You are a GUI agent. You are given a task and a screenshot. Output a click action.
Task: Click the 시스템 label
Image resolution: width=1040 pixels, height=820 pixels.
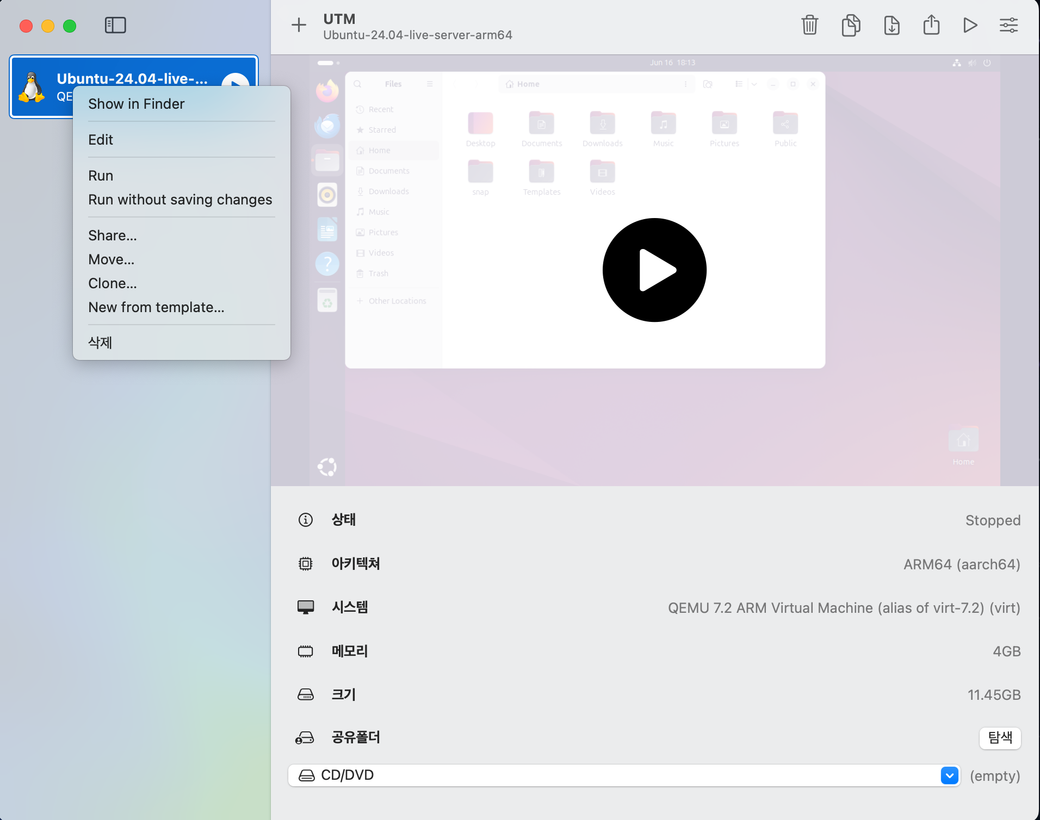click(x=350, y=607)
